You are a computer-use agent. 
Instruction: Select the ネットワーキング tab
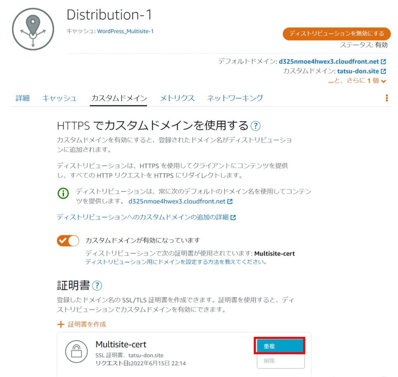pyautogui.click(x=235, y=98)
